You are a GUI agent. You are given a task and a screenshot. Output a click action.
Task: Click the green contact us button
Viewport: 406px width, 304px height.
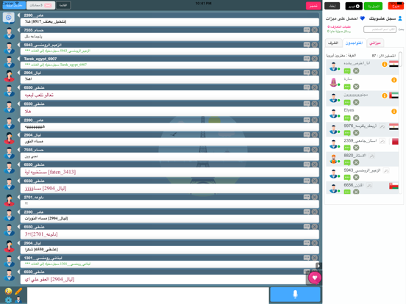373,6
